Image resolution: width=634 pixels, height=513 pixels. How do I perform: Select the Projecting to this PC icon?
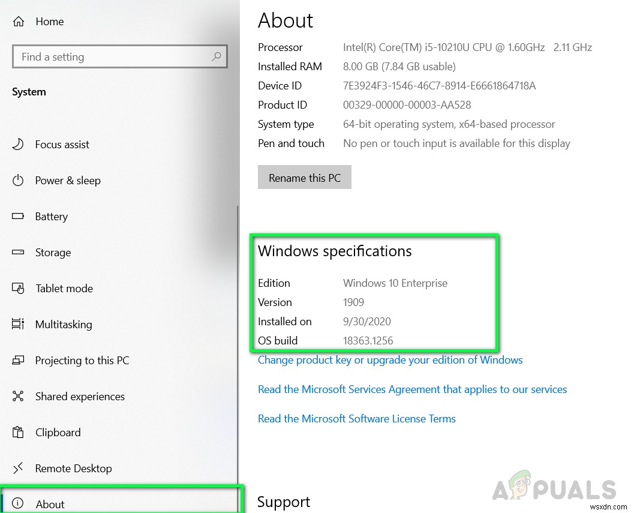[18, 360]
